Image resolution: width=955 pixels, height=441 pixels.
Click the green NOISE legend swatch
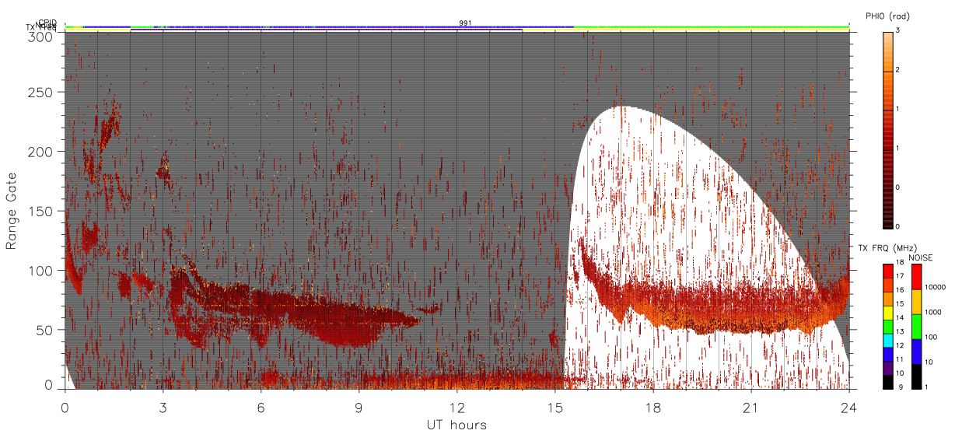[x=917, y=327]
